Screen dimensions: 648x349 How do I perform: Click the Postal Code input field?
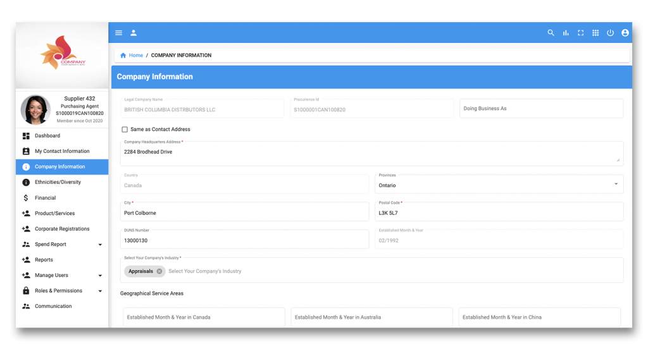(x=499, y=213)
